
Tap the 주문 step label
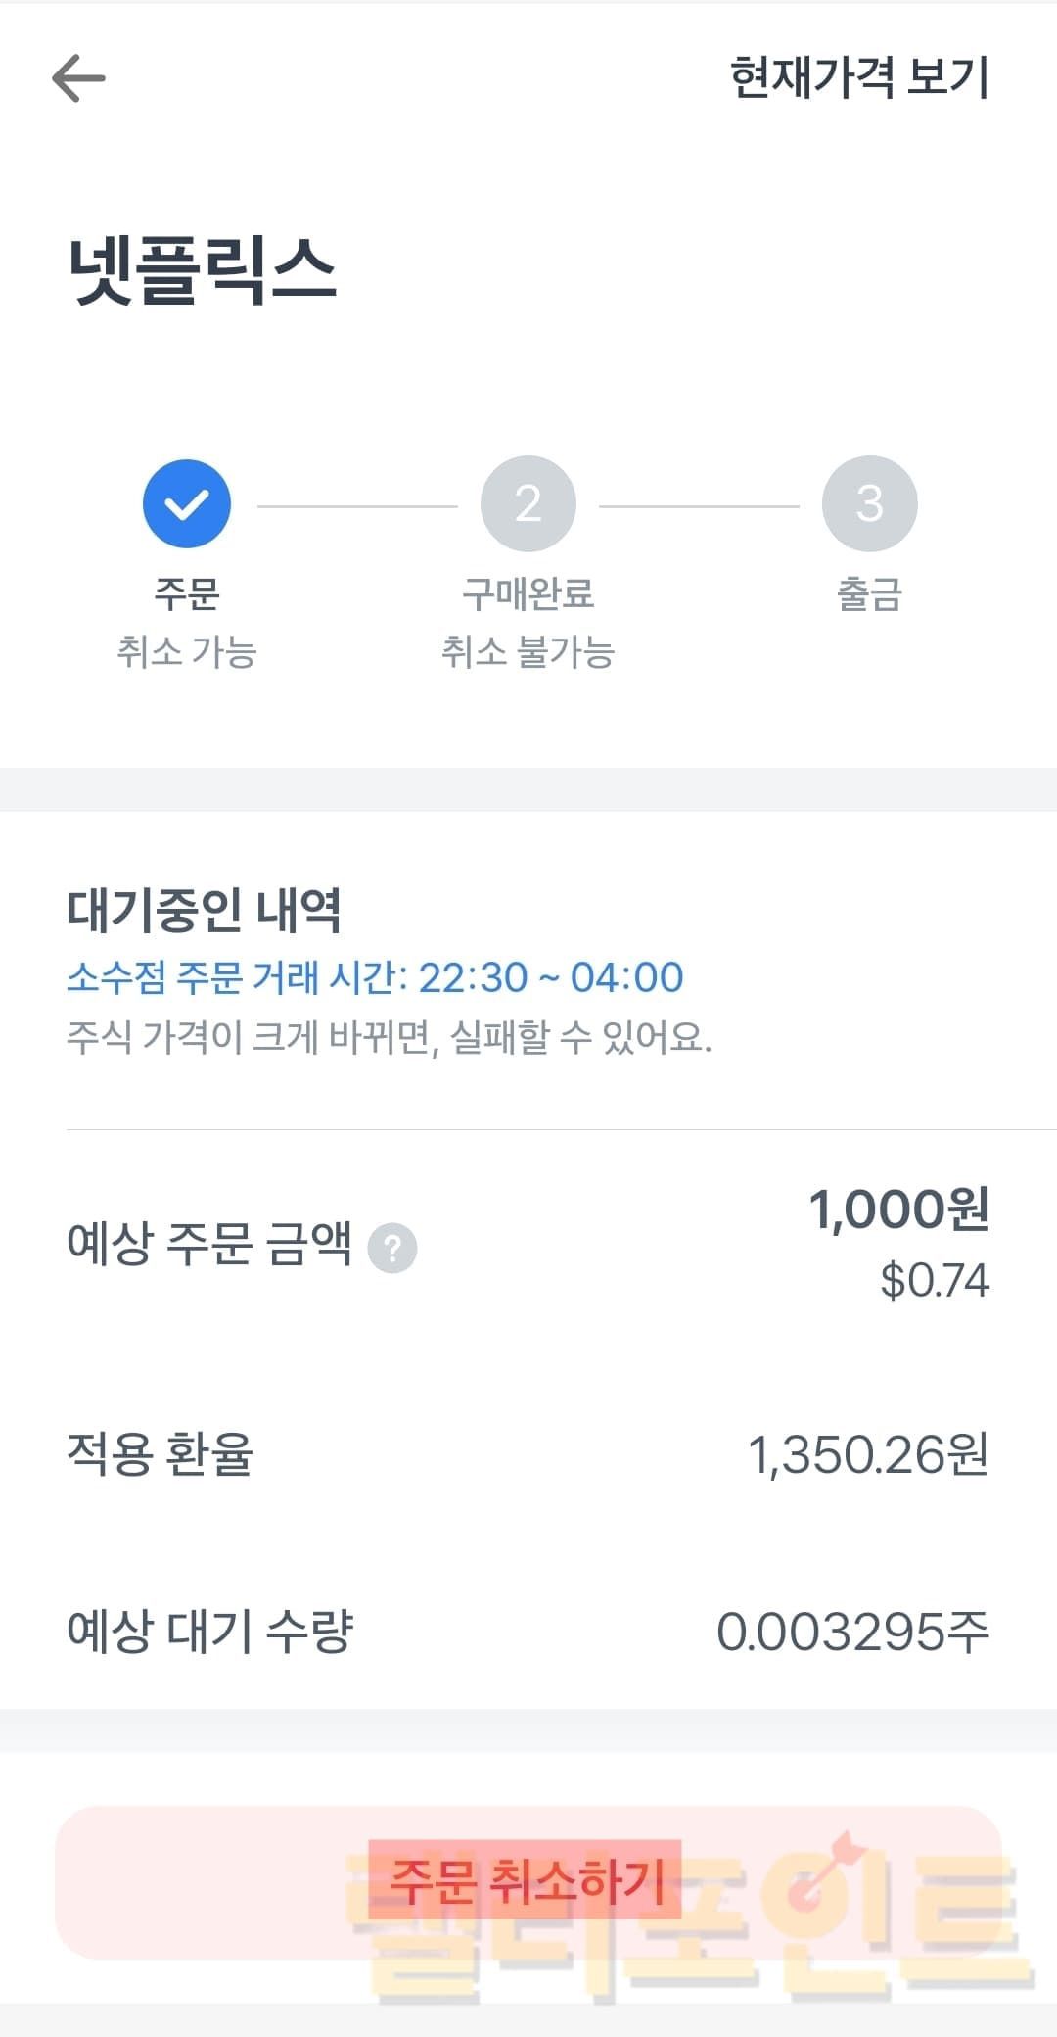(x=186, y=593)
